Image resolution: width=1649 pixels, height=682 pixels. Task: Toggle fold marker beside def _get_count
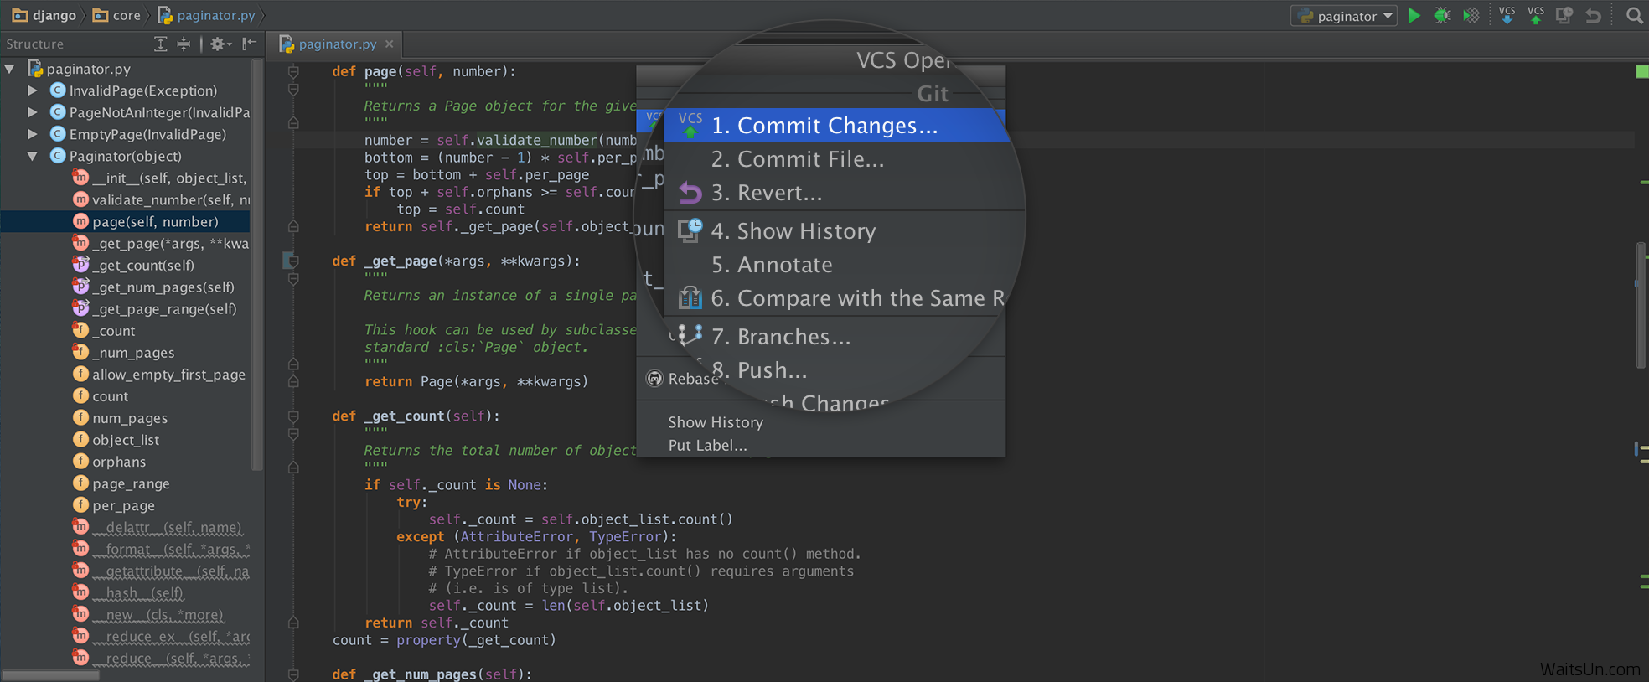point(293,416)
